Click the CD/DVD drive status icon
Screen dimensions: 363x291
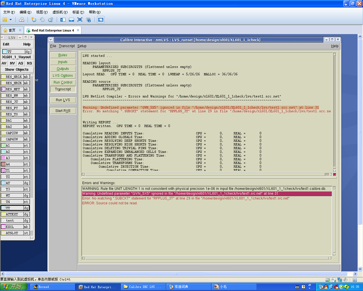(334, 280)
